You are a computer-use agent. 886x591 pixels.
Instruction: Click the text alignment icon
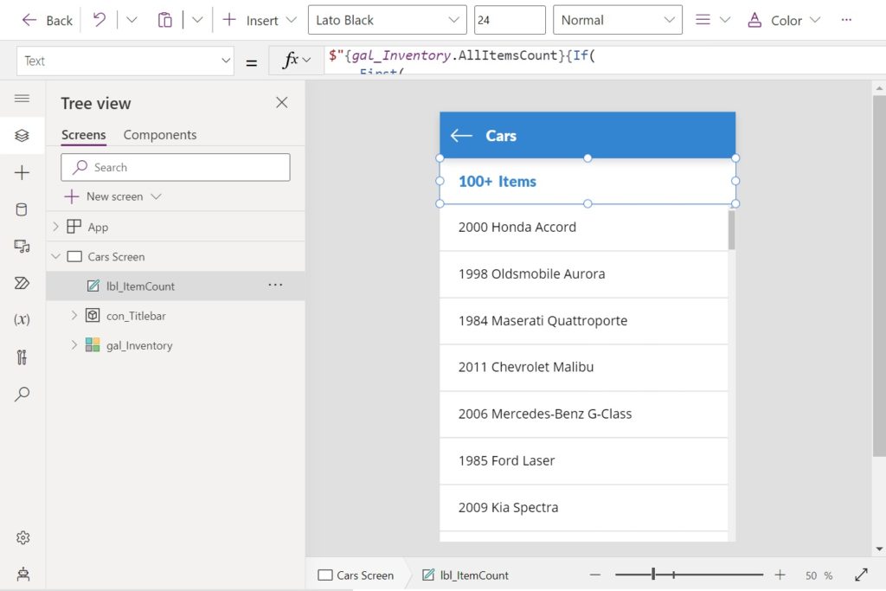click(x=703, y=20)
